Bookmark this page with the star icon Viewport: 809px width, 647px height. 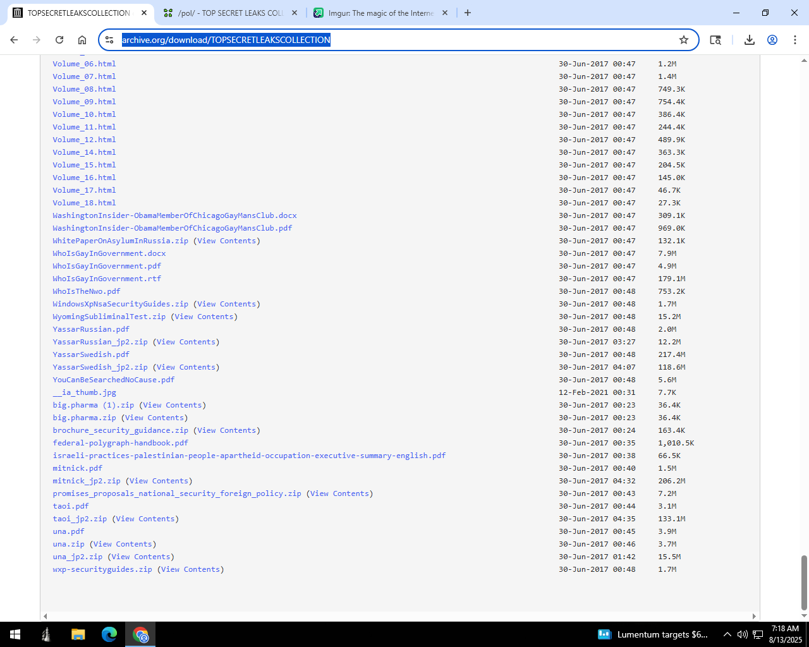click(x=684, y=40)
